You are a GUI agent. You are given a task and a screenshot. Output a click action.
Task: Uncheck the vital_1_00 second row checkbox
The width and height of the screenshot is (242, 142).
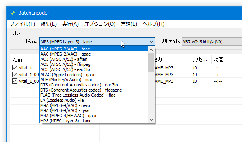(15, 75)
